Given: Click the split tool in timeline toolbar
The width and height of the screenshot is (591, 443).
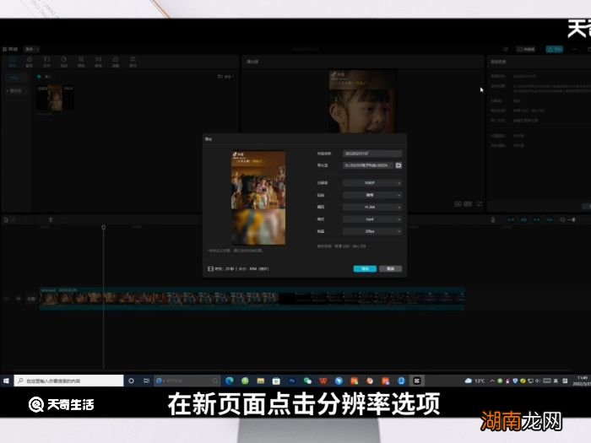Looking at the screenshot, I should tap(51, 220).
